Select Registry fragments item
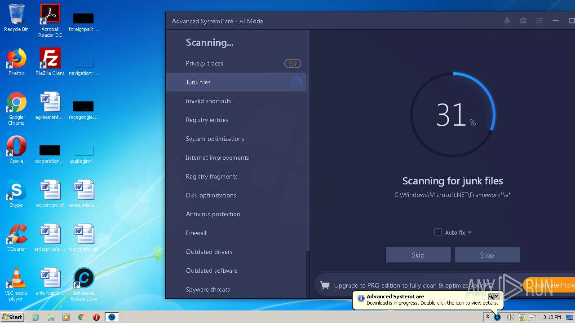This screenshot has width=575, height=323. [x=236, y=176]
